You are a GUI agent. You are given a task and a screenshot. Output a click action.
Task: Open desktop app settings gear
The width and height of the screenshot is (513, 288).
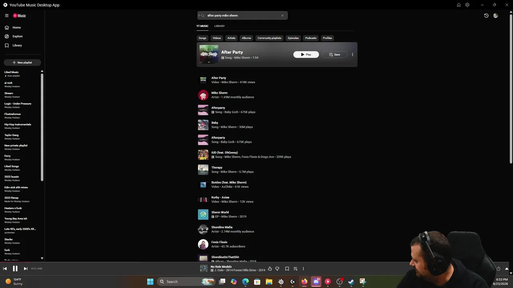[467, 5]
